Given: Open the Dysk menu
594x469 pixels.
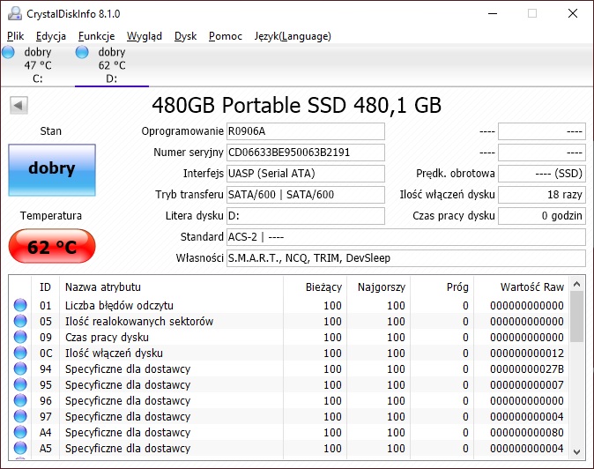Looking at the screenshot, I should coord(185,36).
